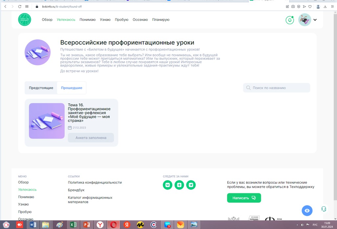Click the green Bilet v Budushchee logo

25,20
